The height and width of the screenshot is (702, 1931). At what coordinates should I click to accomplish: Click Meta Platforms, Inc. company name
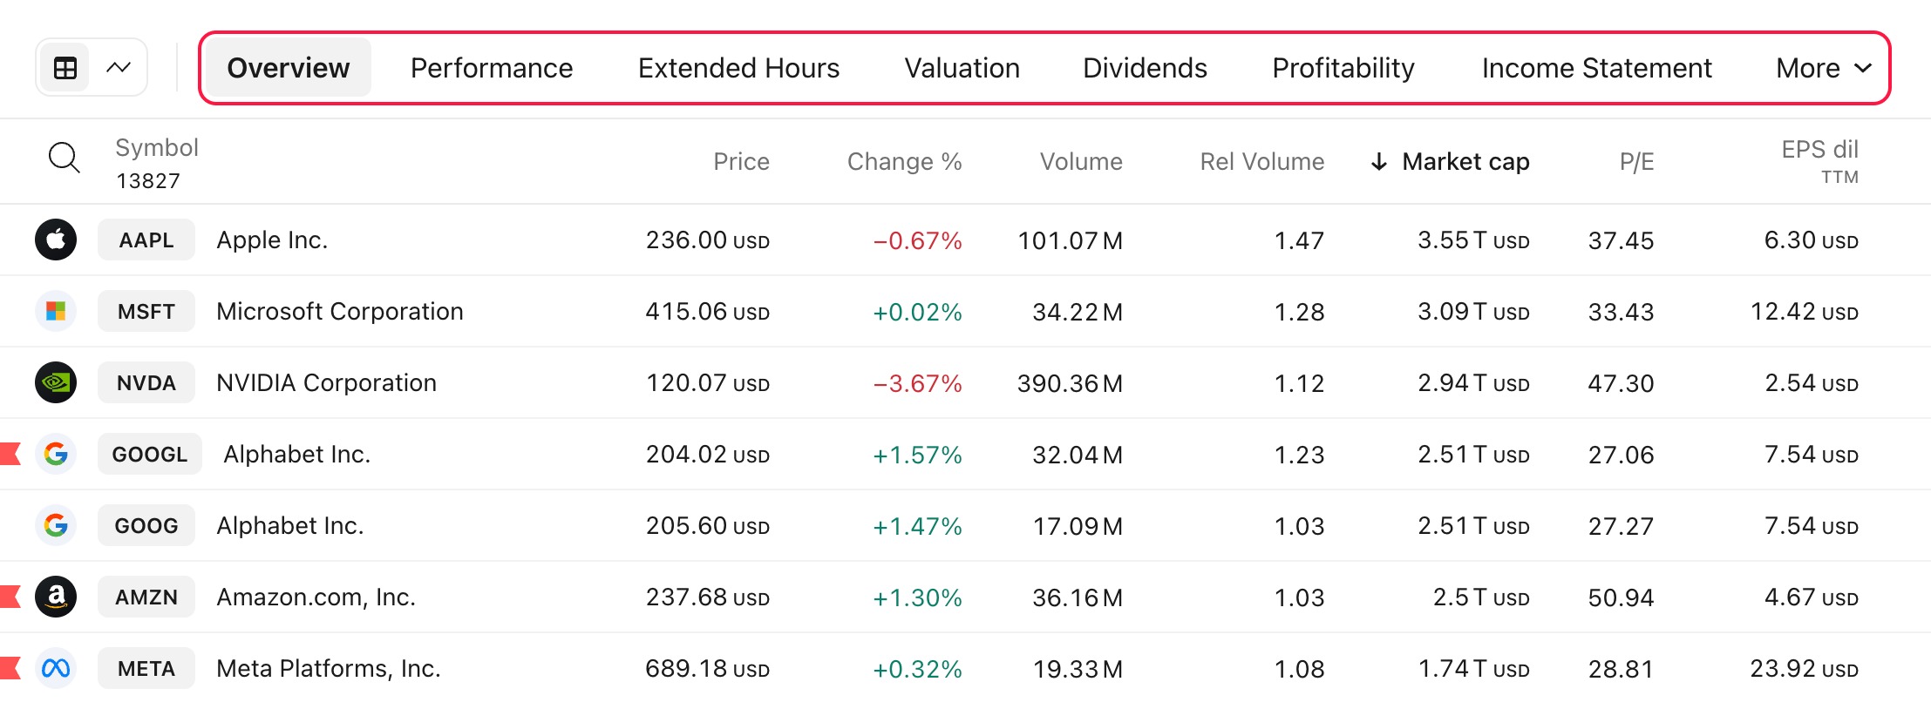329,668
